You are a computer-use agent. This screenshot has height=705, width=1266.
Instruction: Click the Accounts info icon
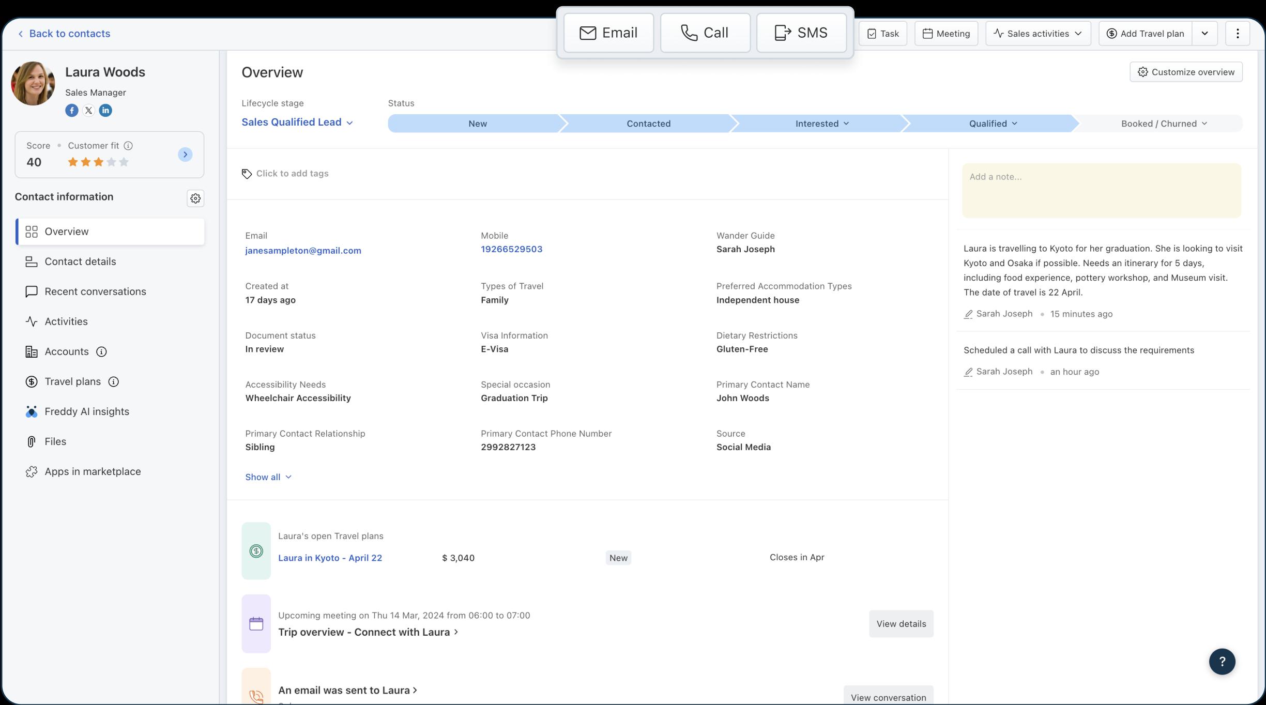pos(102,352)
